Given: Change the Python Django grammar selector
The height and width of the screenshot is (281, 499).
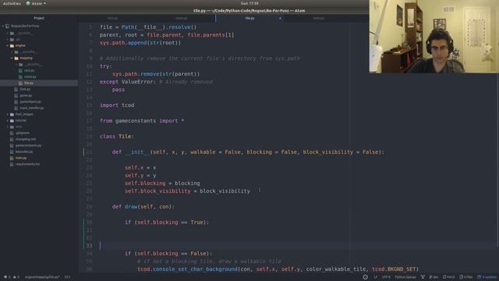Looking at the screenshot, I should [x=405, y=277].
